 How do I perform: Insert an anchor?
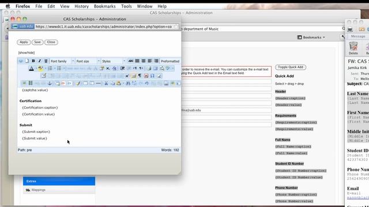coord(50,83)
